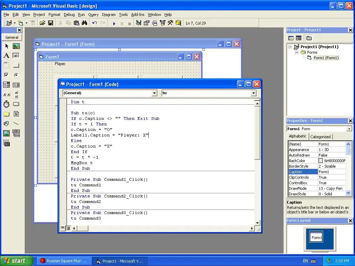Viewport: 355px width, 266px height.
Task: Open the (General) object dropdown
Action: click(x=154, y=93)
